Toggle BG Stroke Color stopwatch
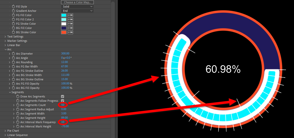Screen dimensions: 294x138 coord(14,32)
